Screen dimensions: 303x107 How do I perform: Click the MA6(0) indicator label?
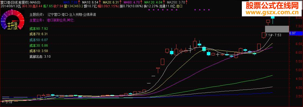pos(36,2)
